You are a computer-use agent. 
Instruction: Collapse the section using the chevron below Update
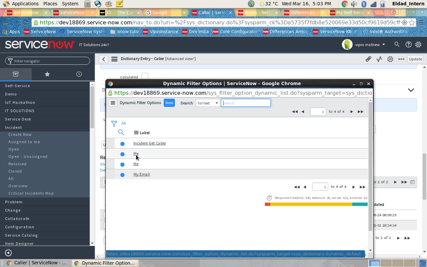(x=411, y=90)
